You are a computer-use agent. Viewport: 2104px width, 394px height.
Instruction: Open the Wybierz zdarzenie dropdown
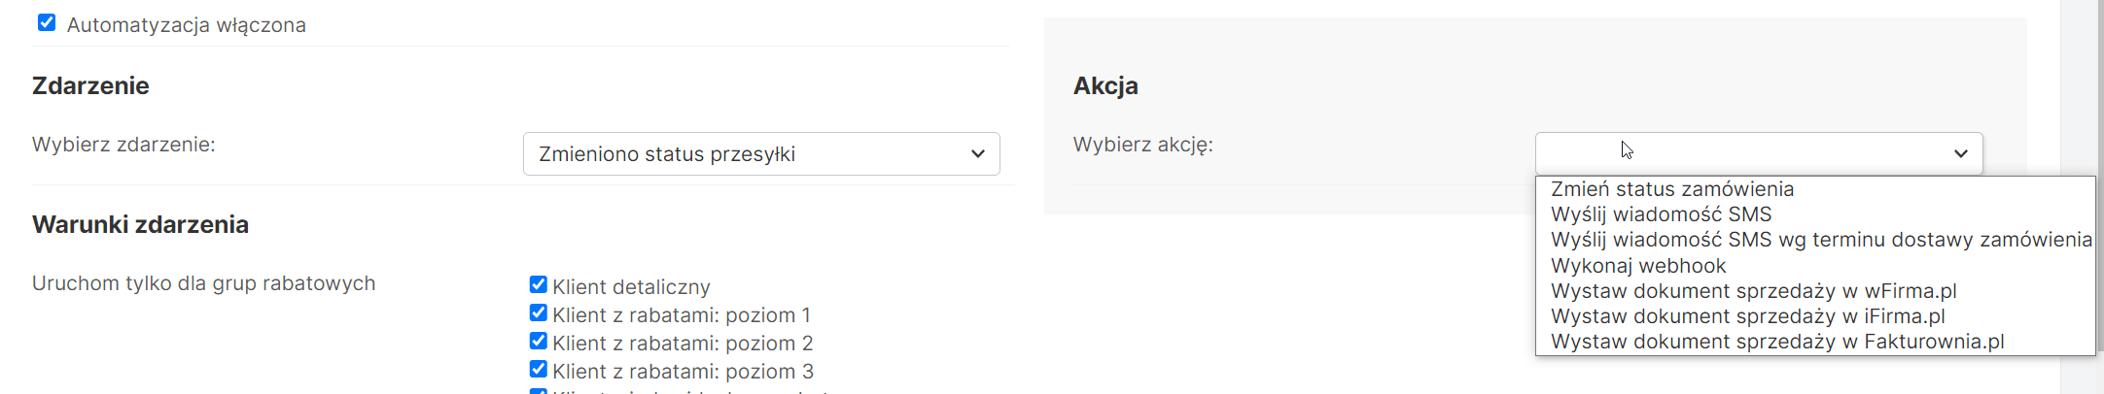pos(760,154)
